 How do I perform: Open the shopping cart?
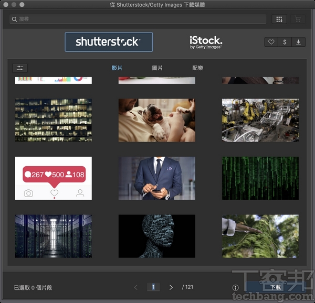click(298, 19)
